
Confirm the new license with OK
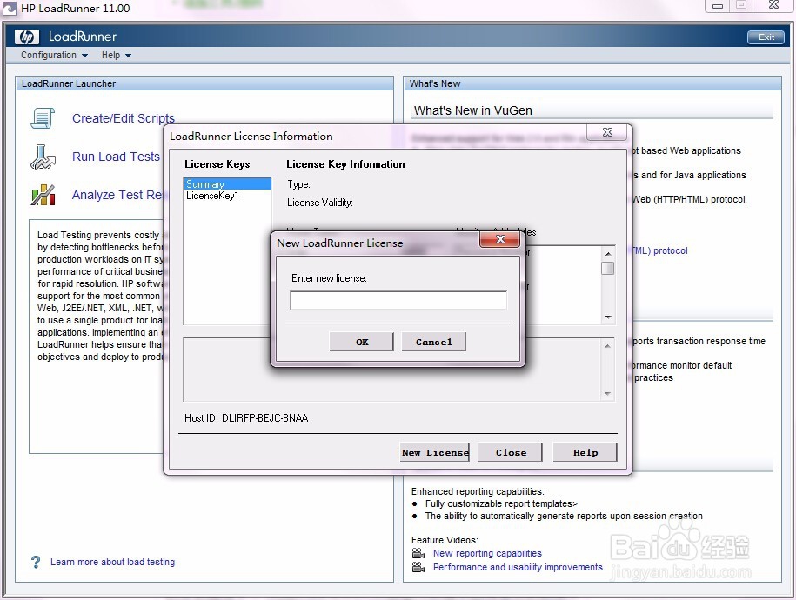pos(361,342)
